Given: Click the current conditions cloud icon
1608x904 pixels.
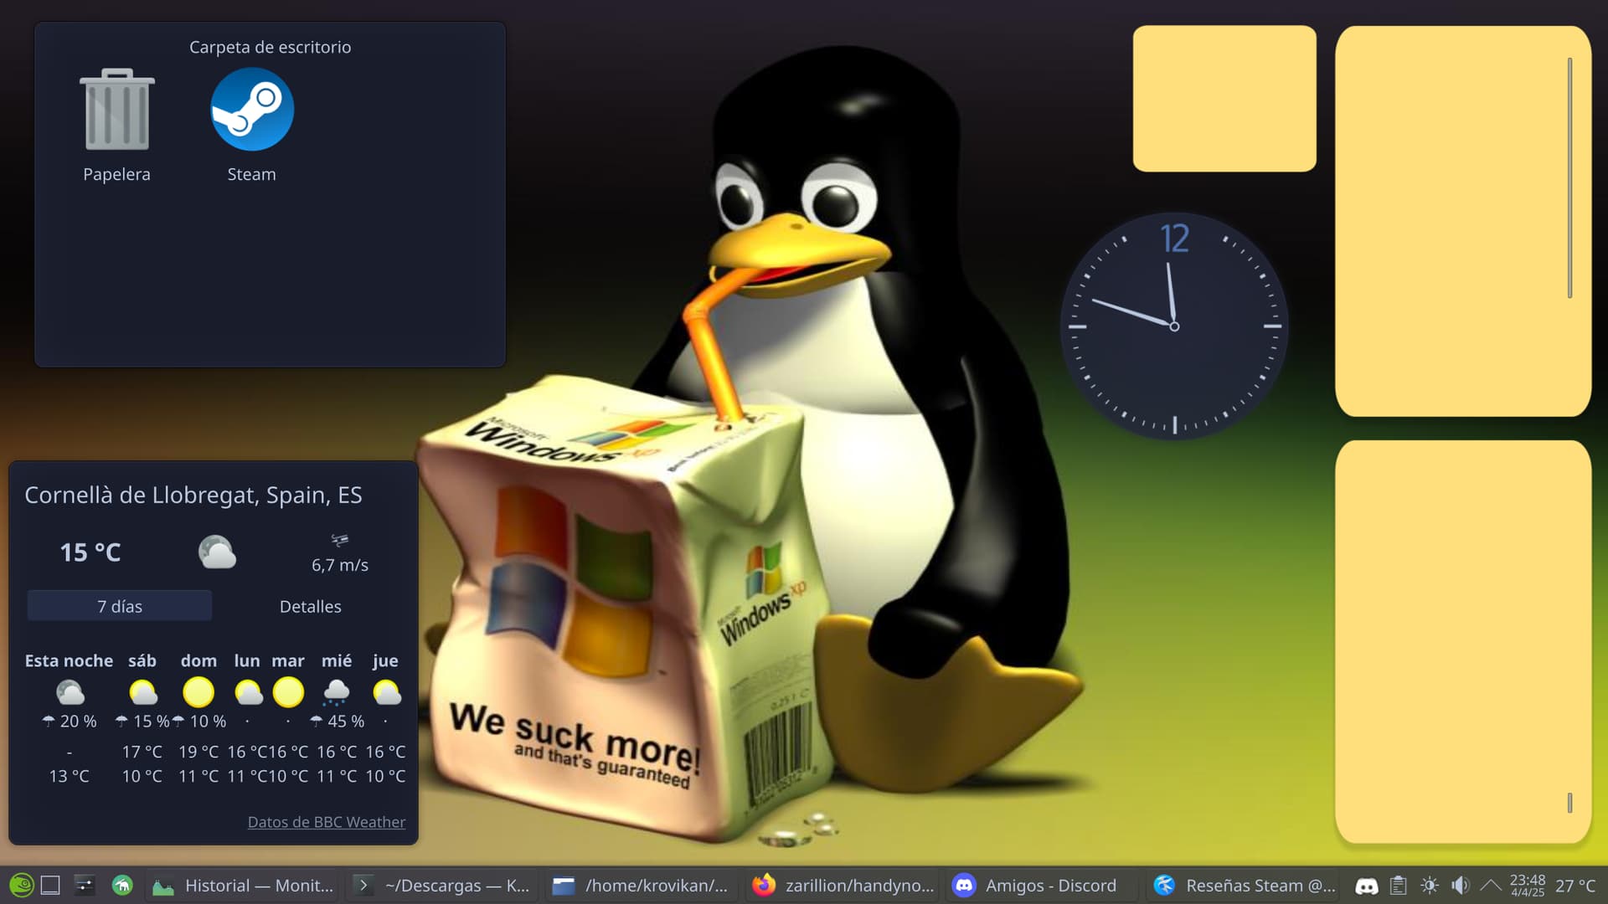Looking at the screenshot, I should 217,552.
